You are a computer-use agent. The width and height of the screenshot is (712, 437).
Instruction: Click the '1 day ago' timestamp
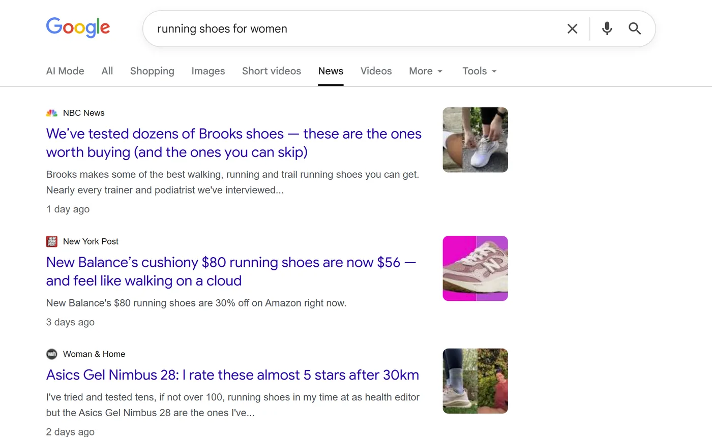coord(68,209)
